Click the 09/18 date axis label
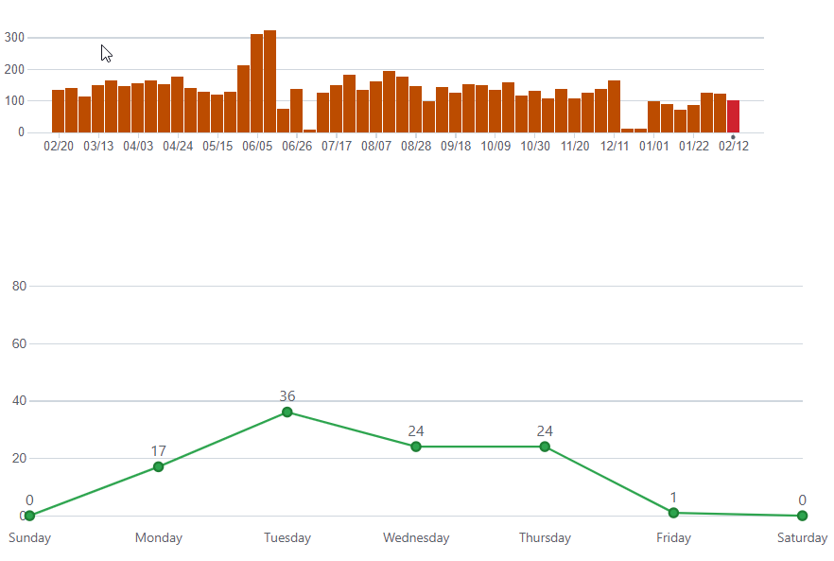 click(x=456, y=147)
